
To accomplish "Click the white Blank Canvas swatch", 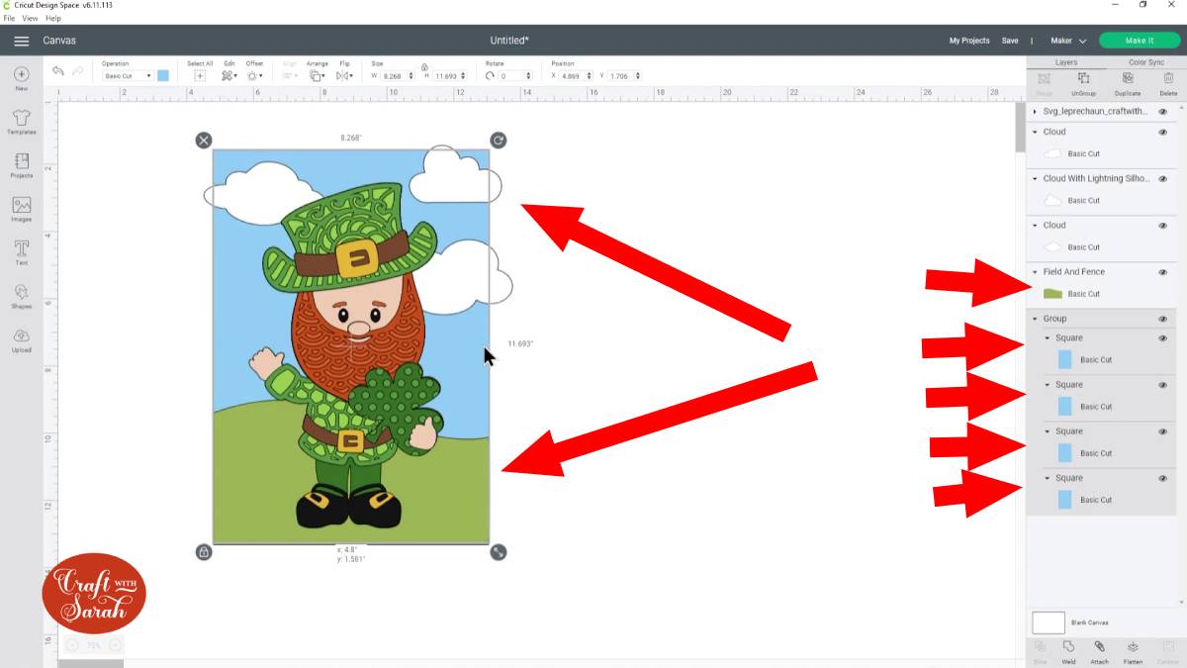I will [1049, 622].
